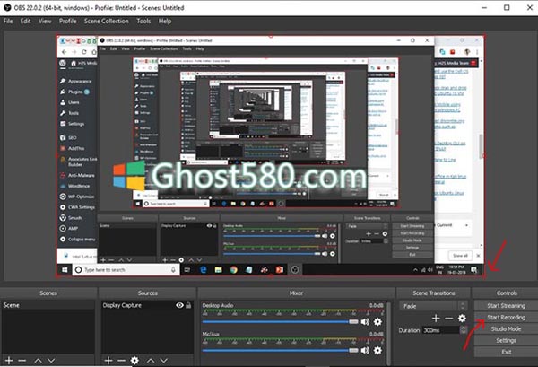The height and width of the screenshot is (367, 538).
Task: Click browser back arrow in preview
Action: pos(65,52)
